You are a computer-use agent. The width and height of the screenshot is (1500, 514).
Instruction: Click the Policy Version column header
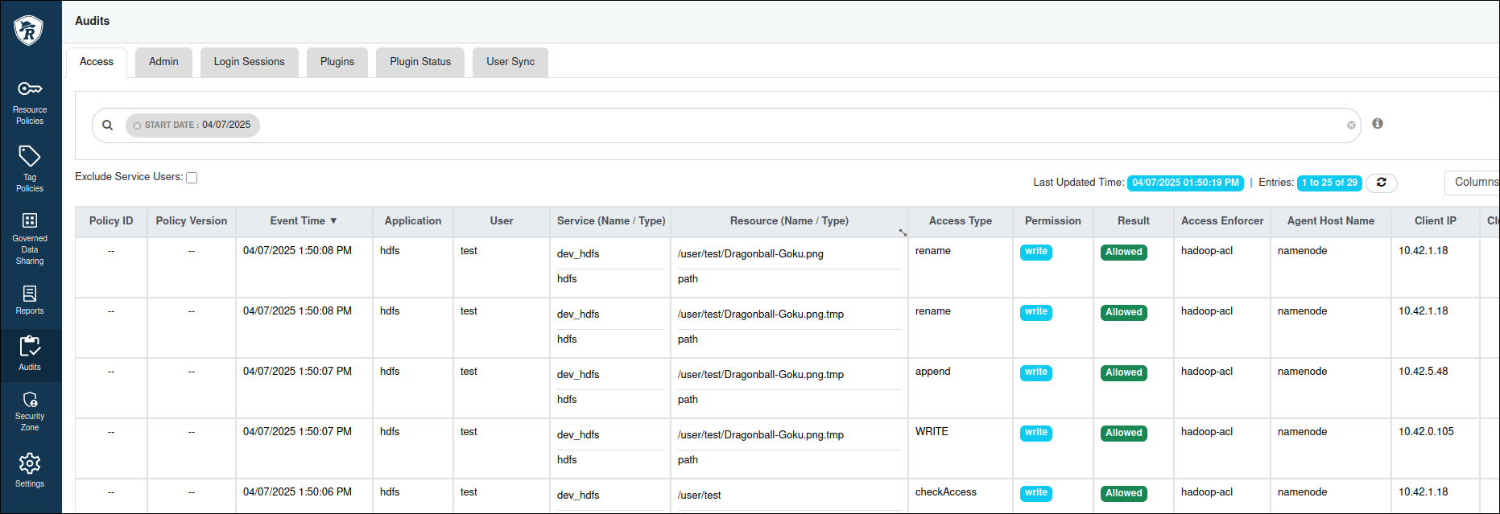coord(192,221)
